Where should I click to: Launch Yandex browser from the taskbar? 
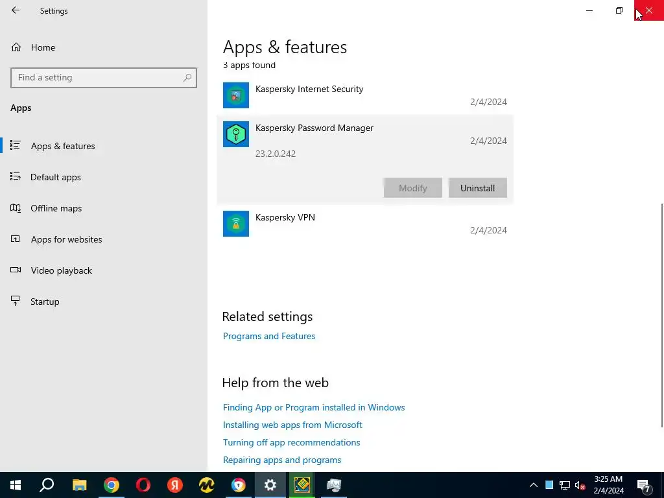pyautogui.click(x=175, y=485)
